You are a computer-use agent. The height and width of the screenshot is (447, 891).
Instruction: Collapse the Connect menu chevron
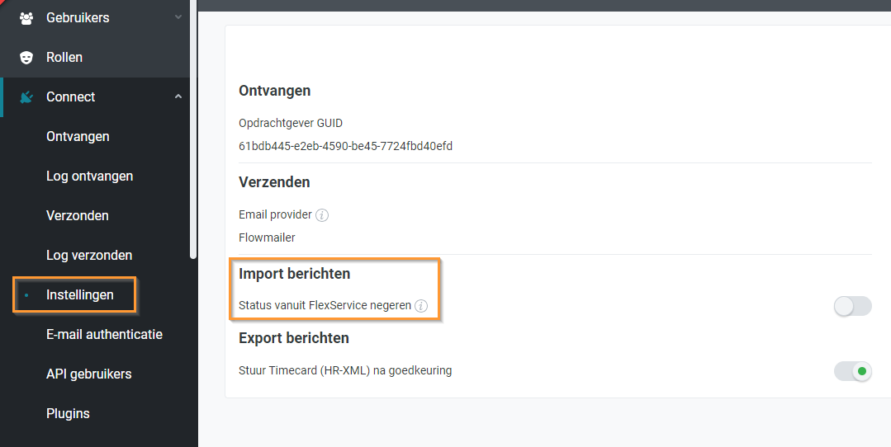(x=178, y=97)
